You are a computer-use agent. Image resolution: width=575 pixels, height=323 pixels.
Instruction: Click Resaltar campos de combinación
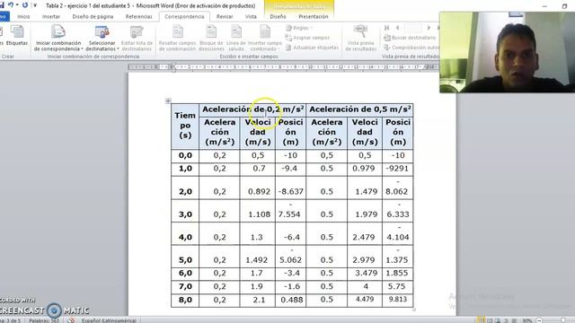point(178,38)
